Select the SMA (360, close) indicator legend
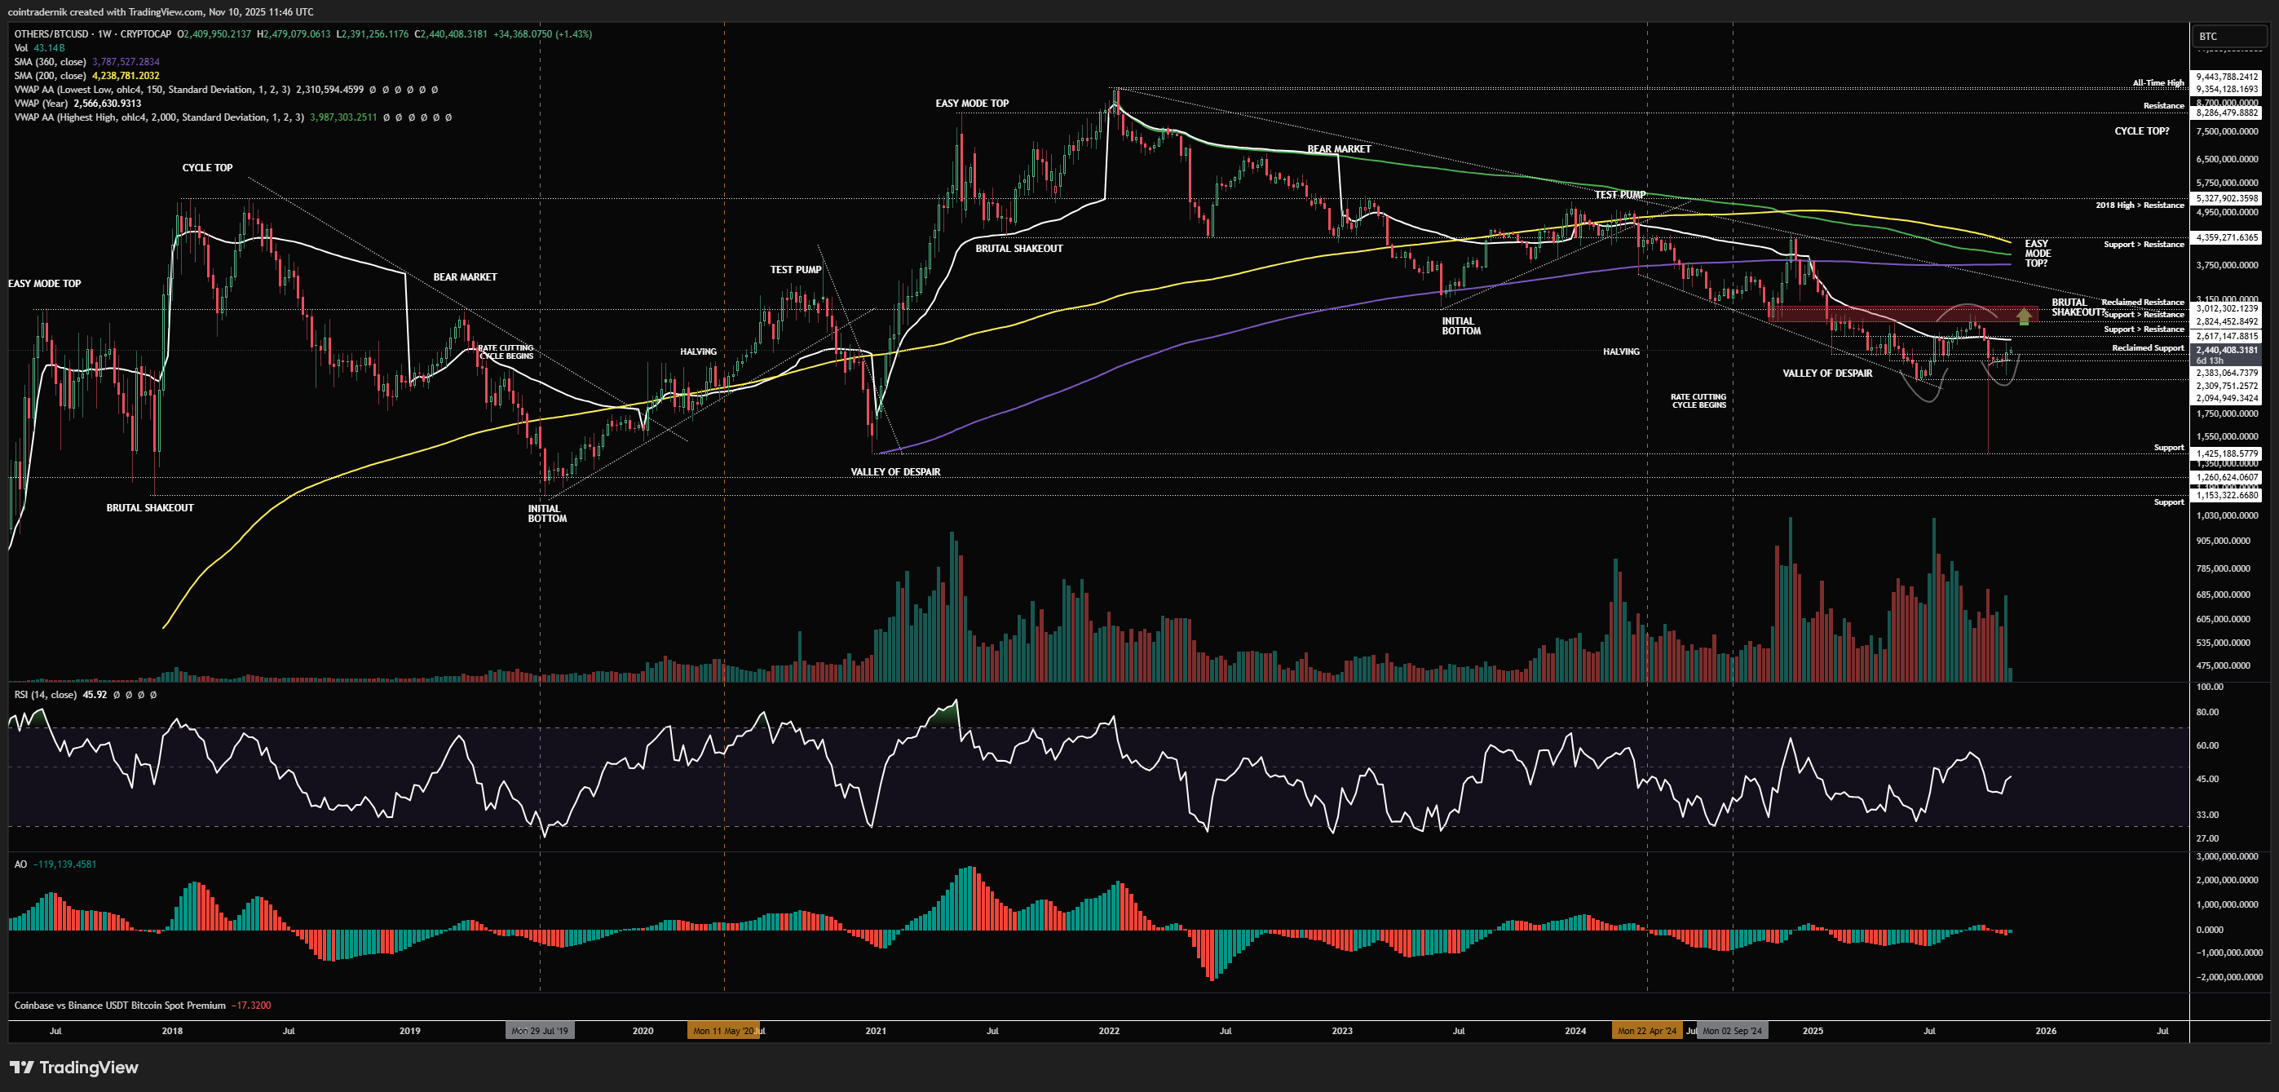 tap(51, 62)
